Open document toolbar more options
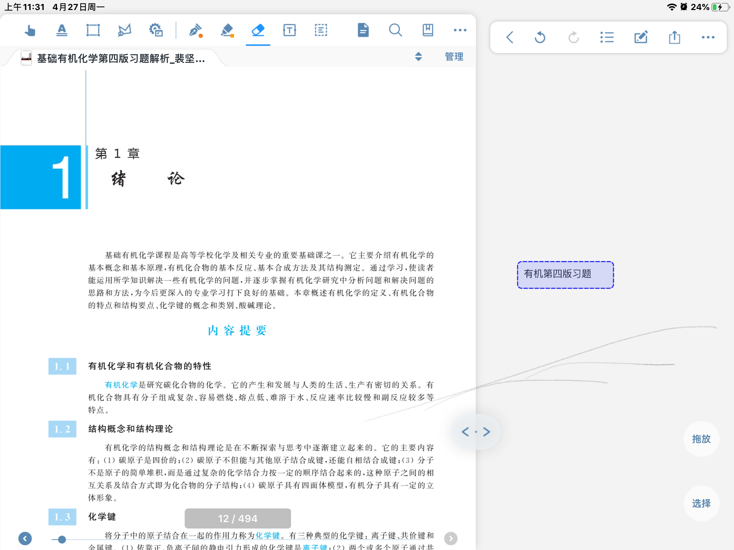Viewport: 734px width, 550px height. coord(460,30)
